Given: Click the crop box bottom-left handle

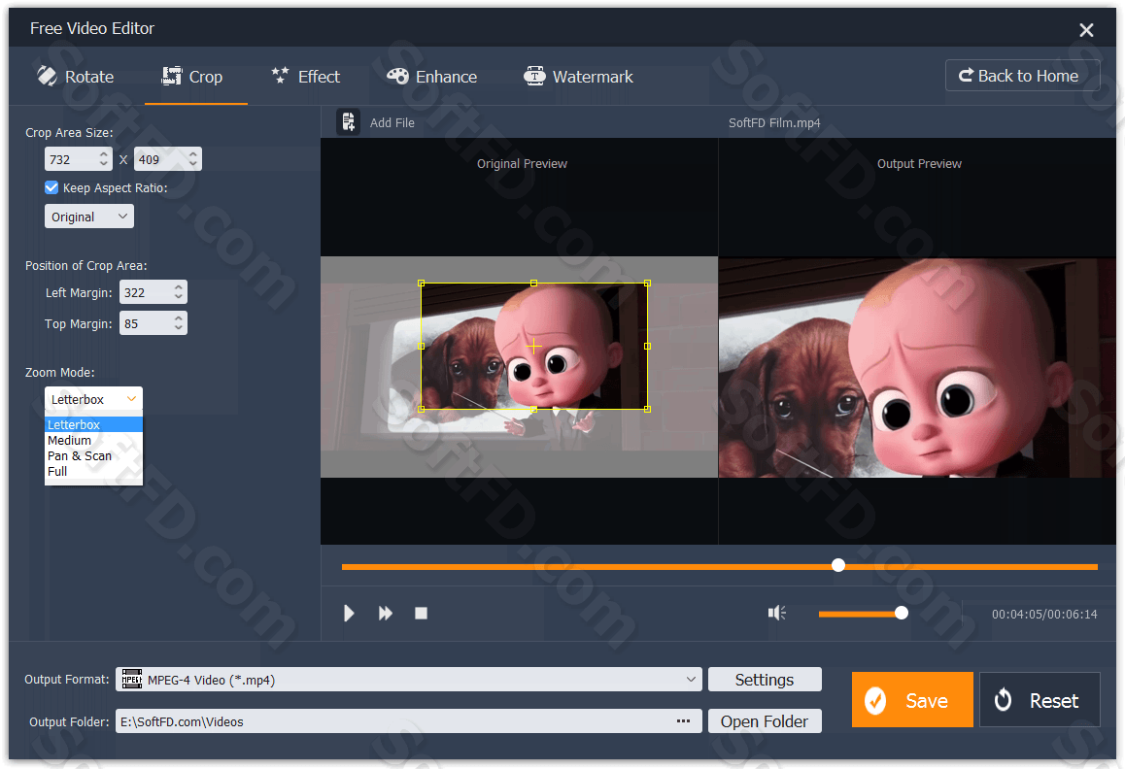Looking at the screenshot, I should 422,409.
